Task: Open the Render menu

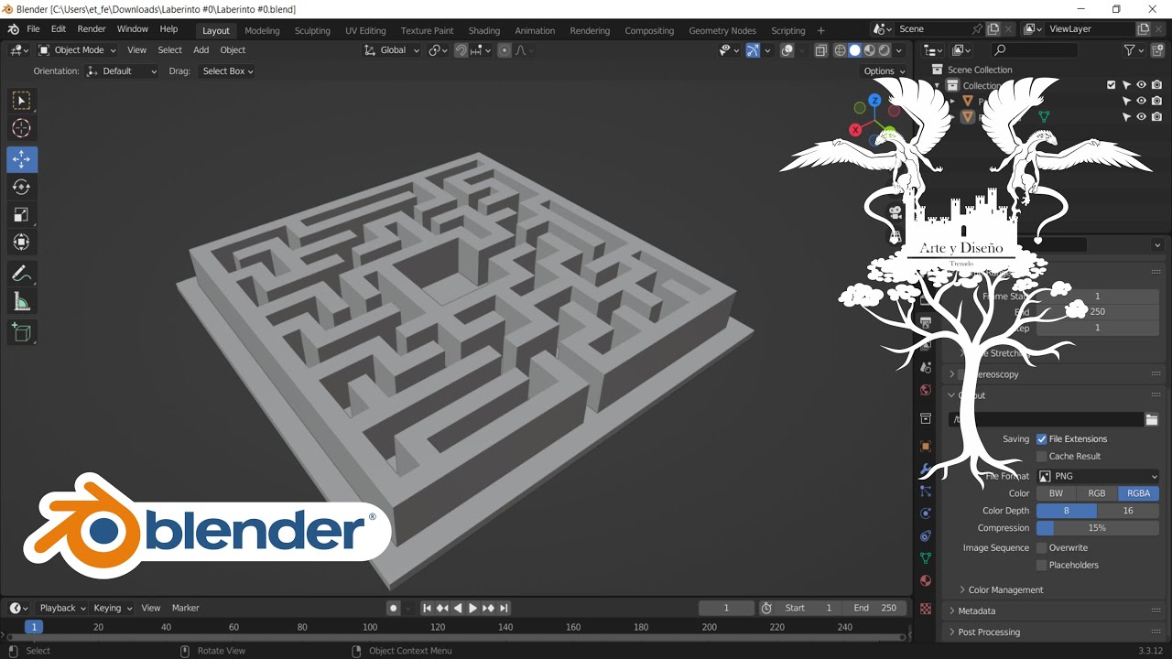Action: tap(92, 29)
